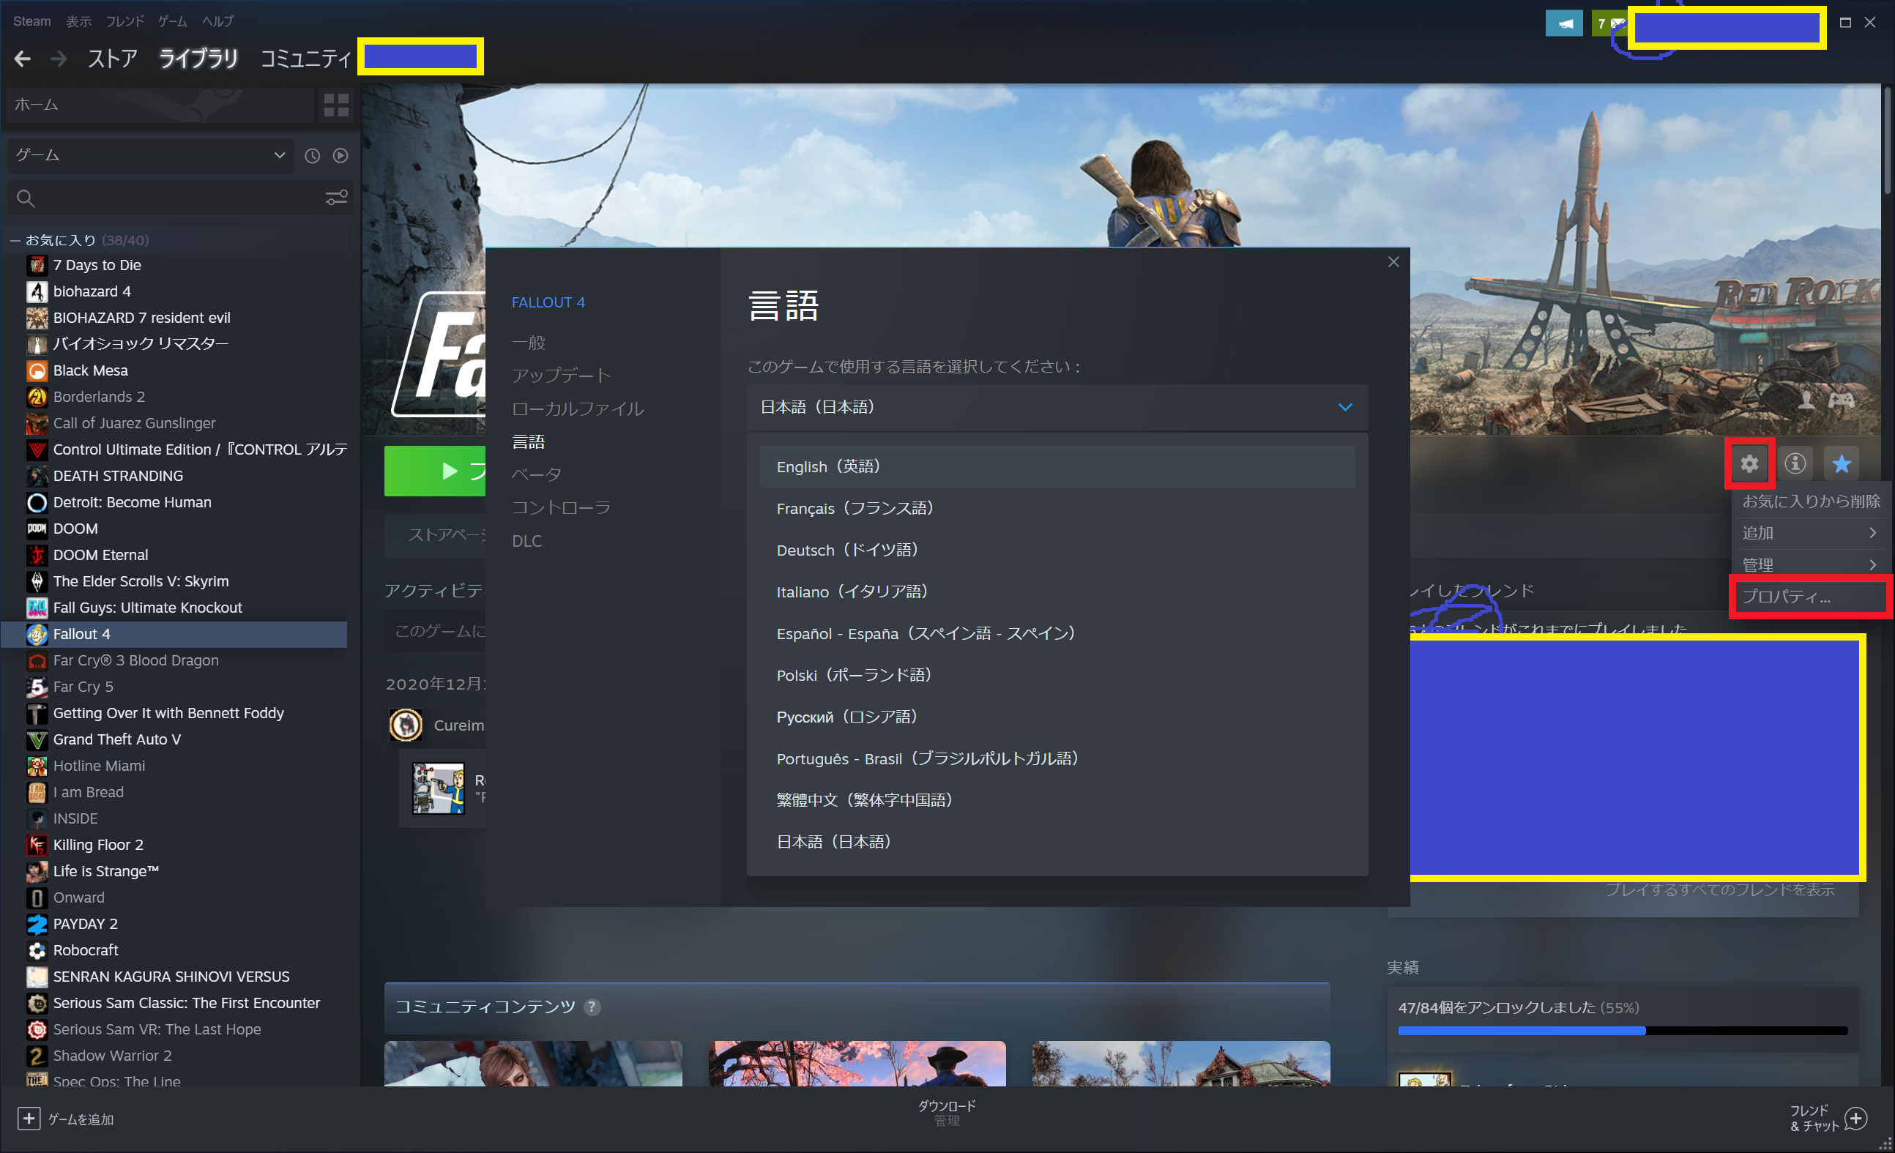1895x1153 pixels.
Task: Open ダウンロード管理 at bottom
Action: 947,1113
